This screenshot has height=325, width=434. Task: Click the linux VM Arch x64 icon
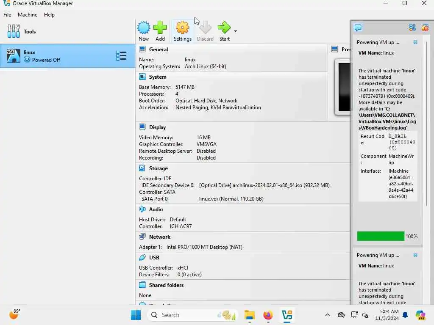point(13,56)
